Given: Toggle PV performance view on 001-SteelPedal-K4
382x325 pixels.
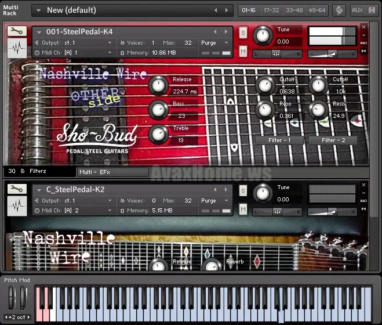Looking at the screenshot, I should click(363, 51).
